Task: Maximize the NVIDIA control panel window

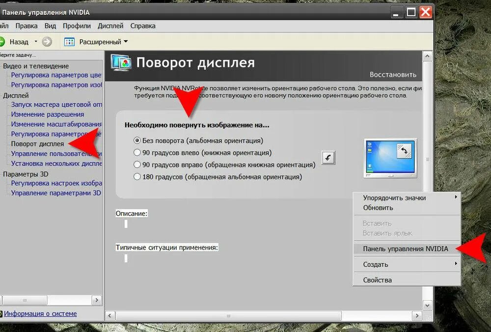Action: coord(411,13)
